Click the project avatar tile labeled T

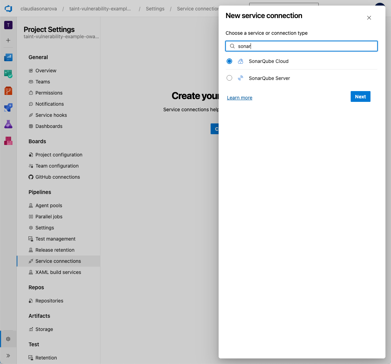(8, 25)
